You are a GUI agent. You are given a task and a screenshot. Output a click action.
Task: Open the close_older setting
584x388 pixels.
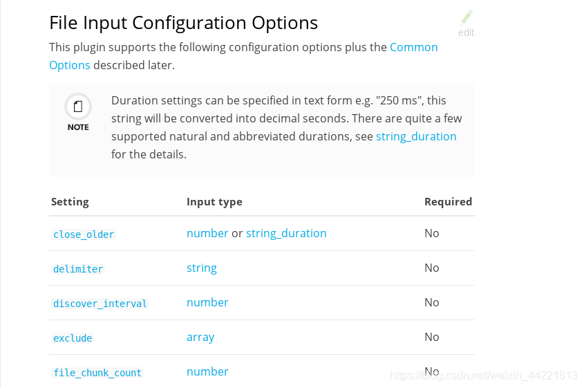tap(84, 234)
